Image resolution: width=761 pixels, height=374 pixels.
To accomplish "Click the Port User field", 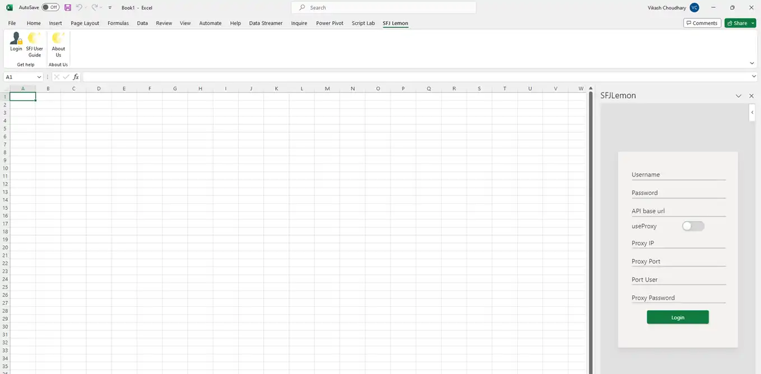I will [x=679, y=279].
